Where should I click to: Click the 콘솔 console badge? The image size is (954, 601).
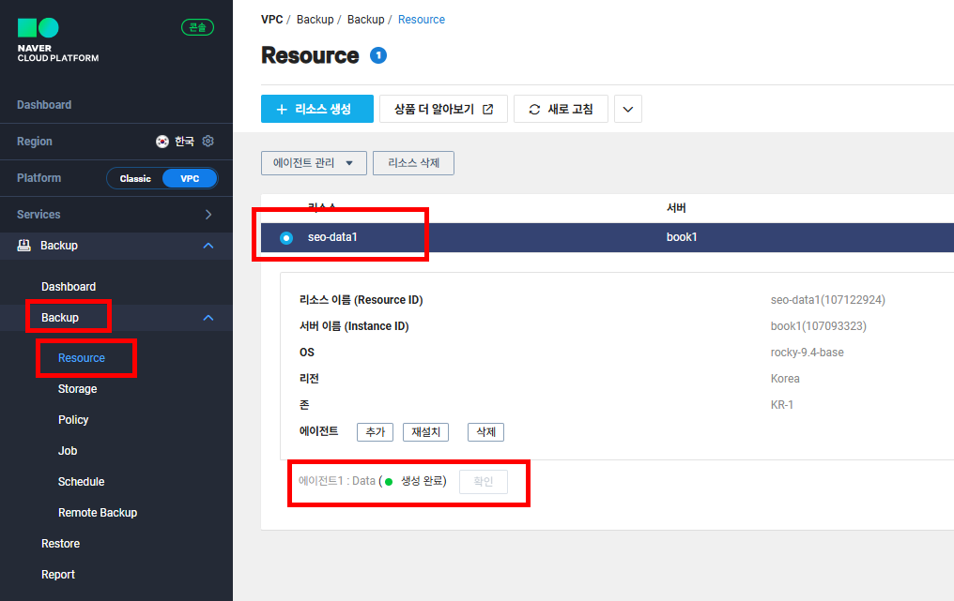(198, 27)
